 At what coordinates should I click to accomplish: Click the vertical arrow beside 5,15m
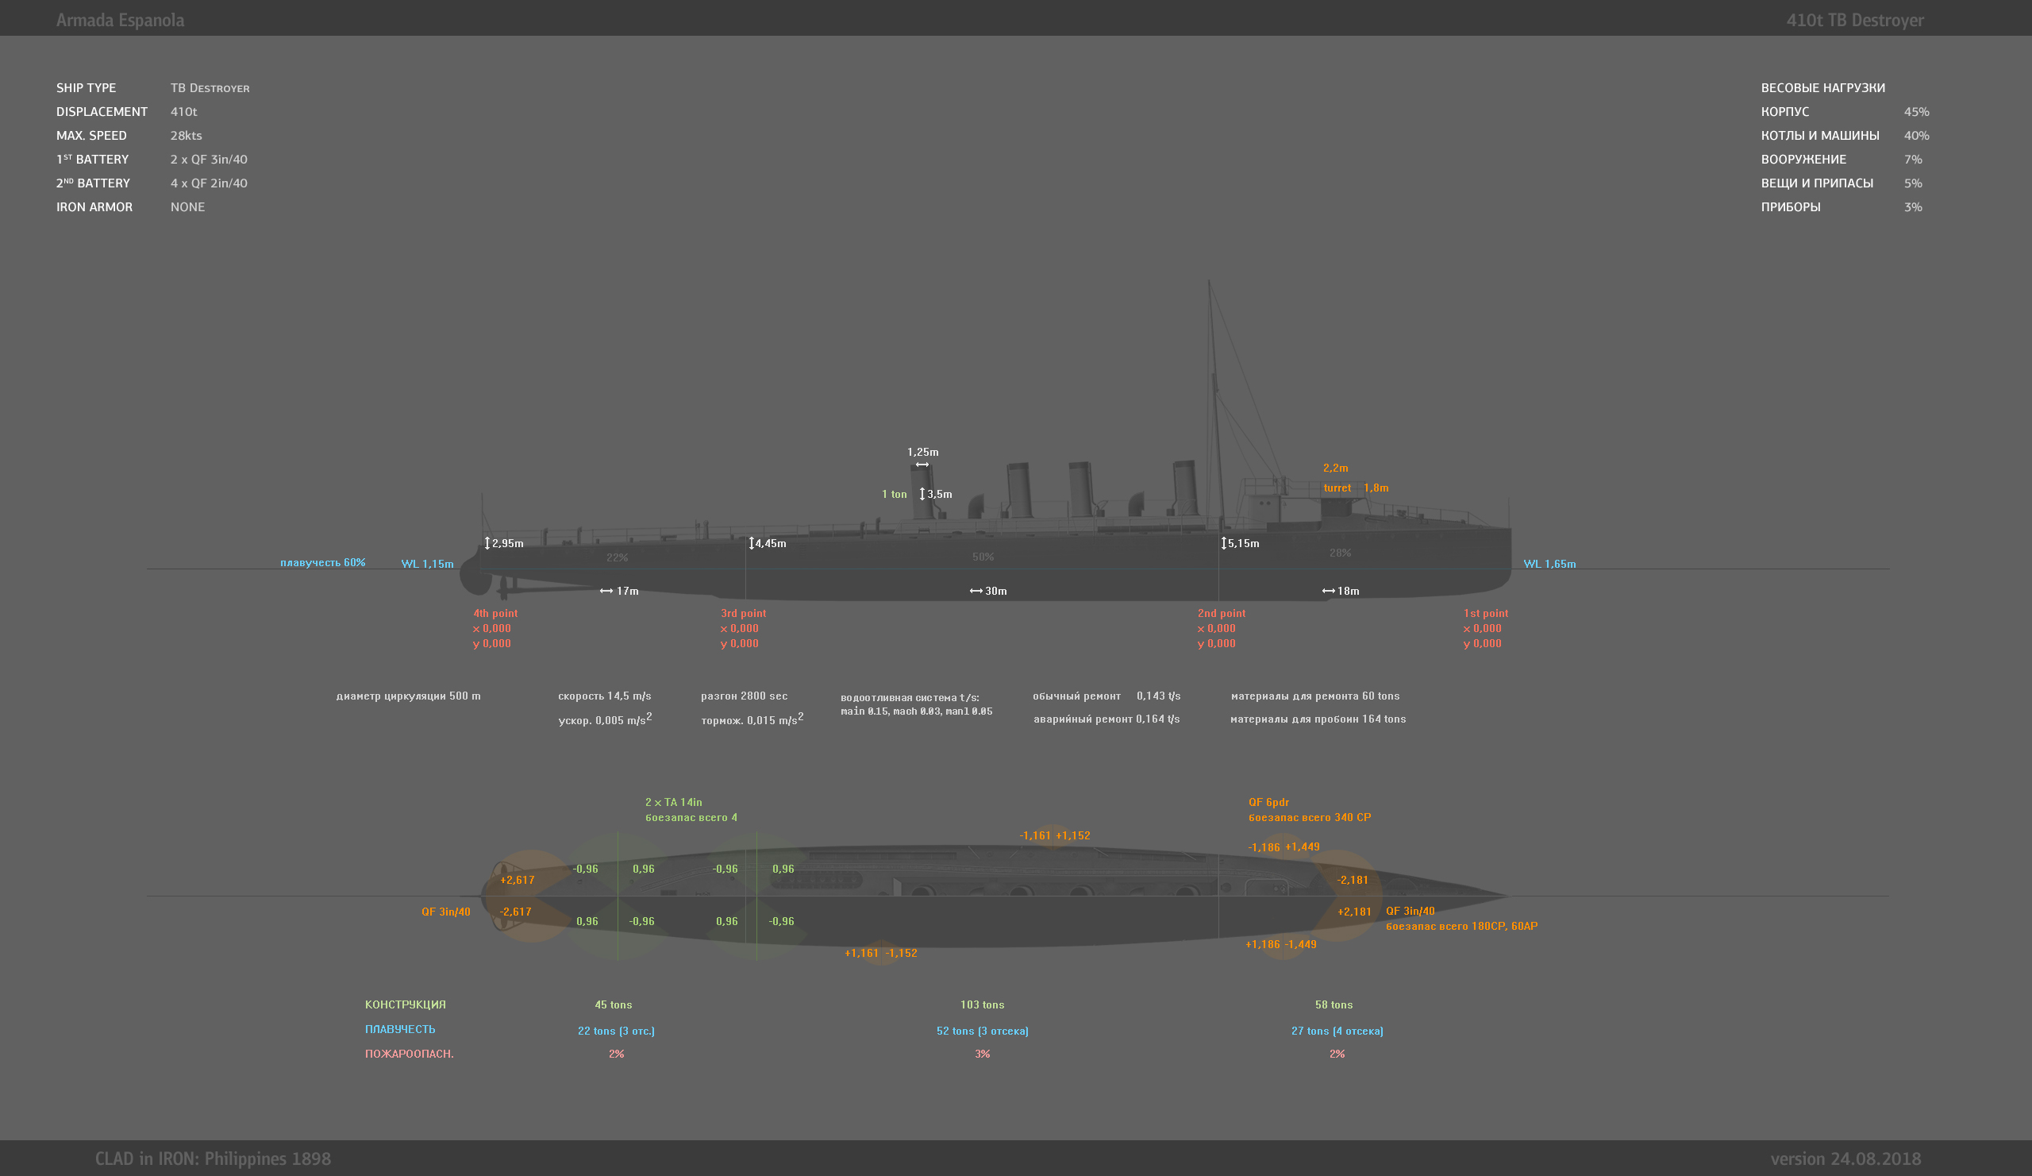point(1223,543)
